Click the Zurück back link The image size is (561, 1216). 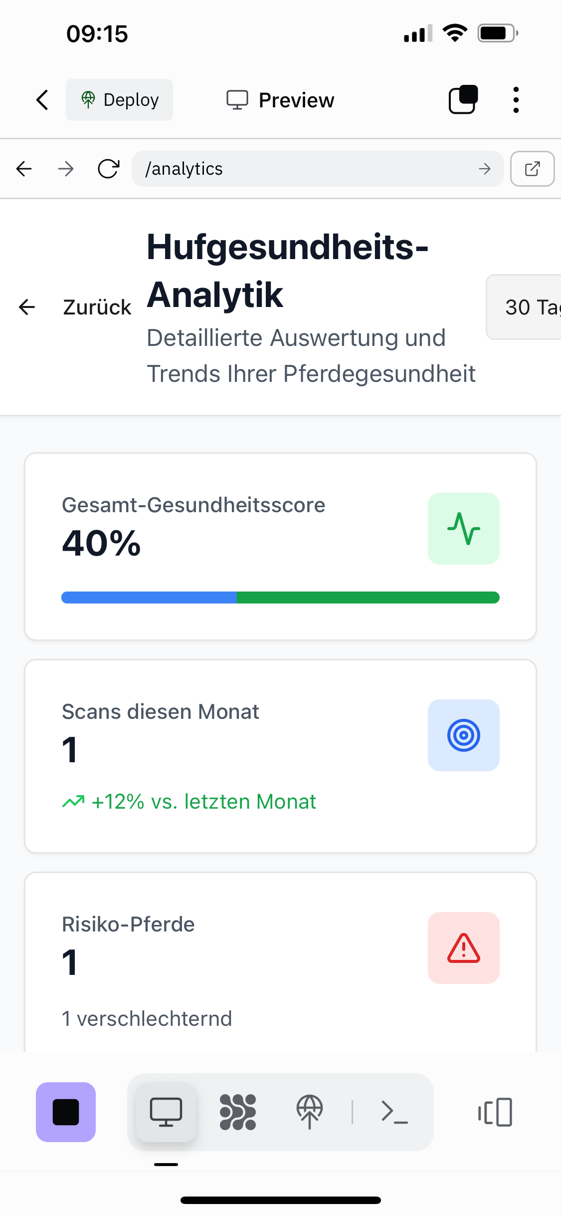pos(76,307)
